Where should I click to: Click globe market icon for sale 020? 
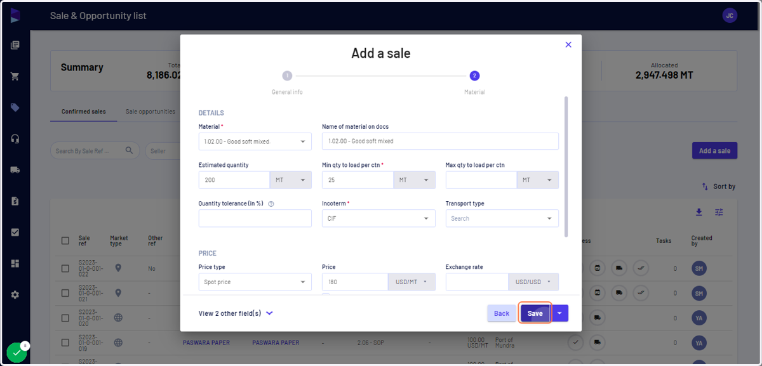117,318
